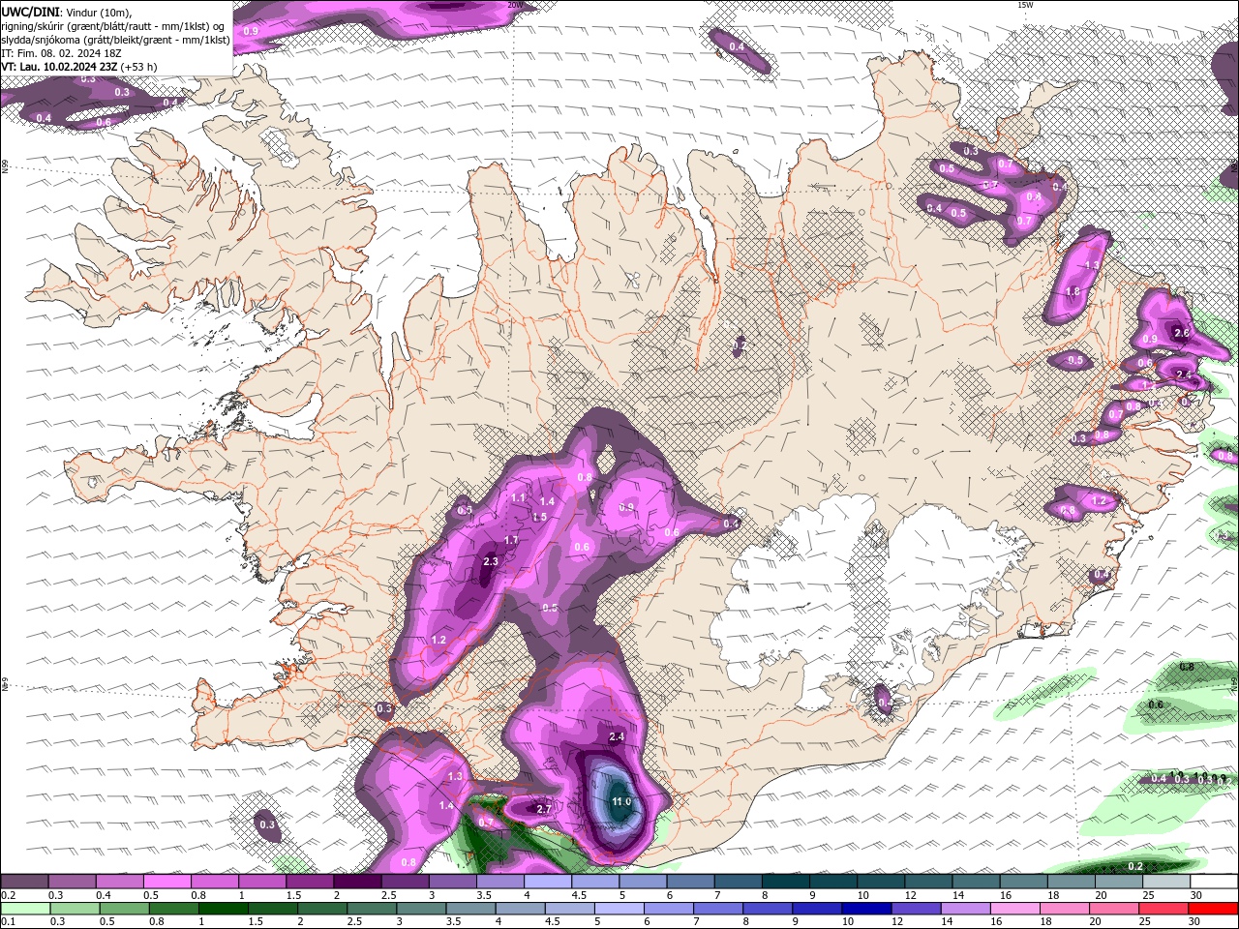Pick the 0.2 swatch on the snow scale

(x=24, y=882)
